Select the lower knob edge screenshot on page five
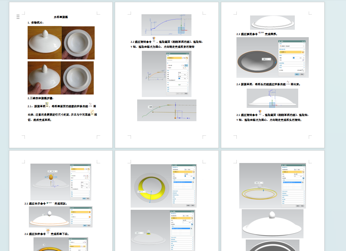The height and width of the screenshot is (251, 346). (x=163, y=230)
